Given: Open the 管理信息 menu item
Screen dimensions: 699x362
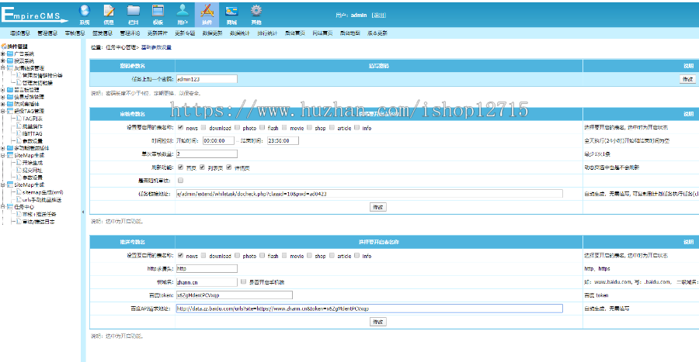Looking at the screenshot, I should [x=47, y=33].
